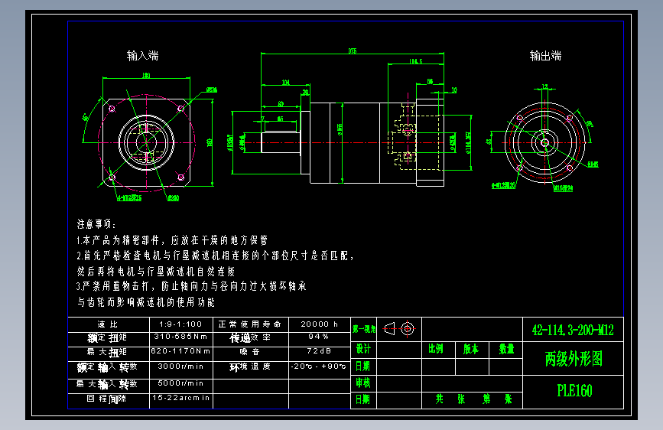Screen dimensions: 663x430
Task: Click the 20000 h lifetime value
Action: pyautogui.click(x=319, y=324)
